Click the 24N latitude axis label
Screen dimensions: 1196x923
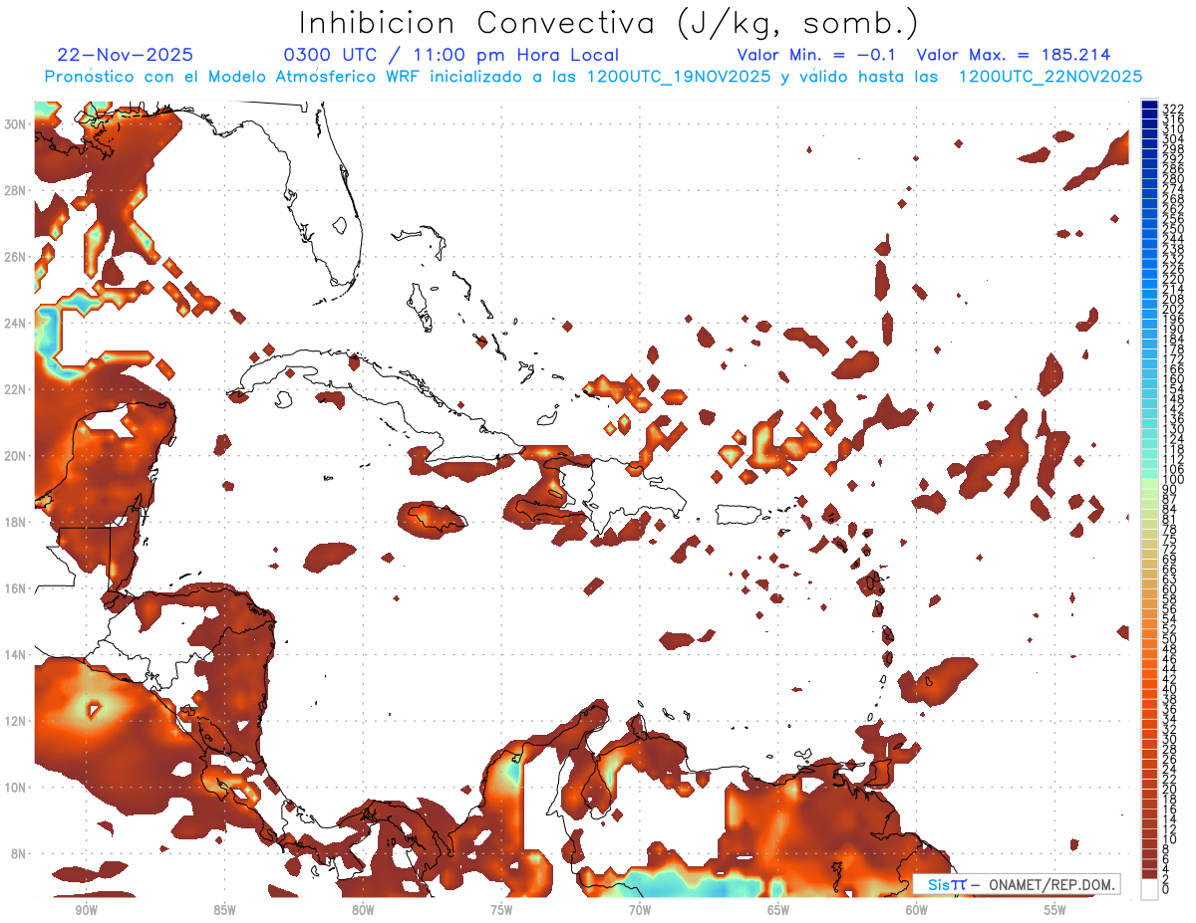pos(15,323)
